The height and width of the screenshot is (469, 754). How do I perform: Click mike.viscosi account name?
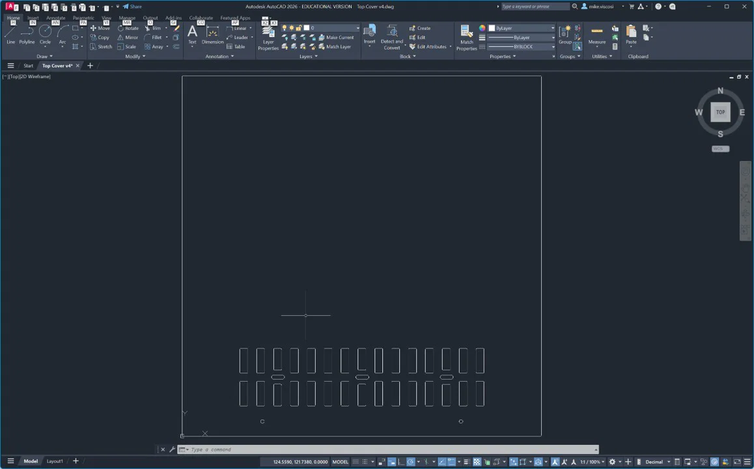601,7
